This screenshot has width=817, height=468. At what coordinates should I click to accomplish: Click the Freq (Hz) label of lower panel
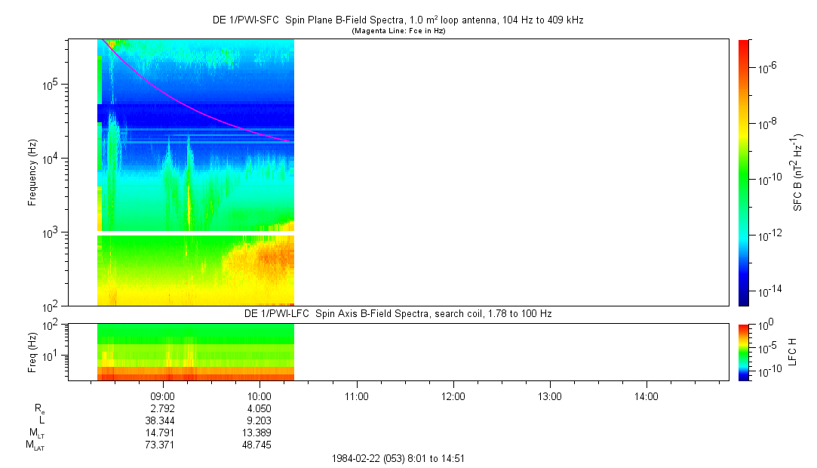click(33, 352)
